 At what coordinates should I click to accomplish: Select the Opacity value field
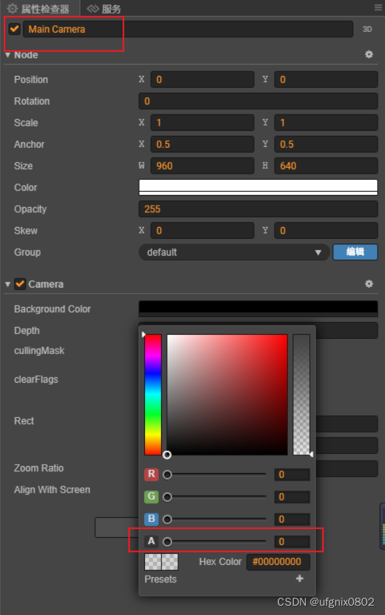(x=258, y=209)
